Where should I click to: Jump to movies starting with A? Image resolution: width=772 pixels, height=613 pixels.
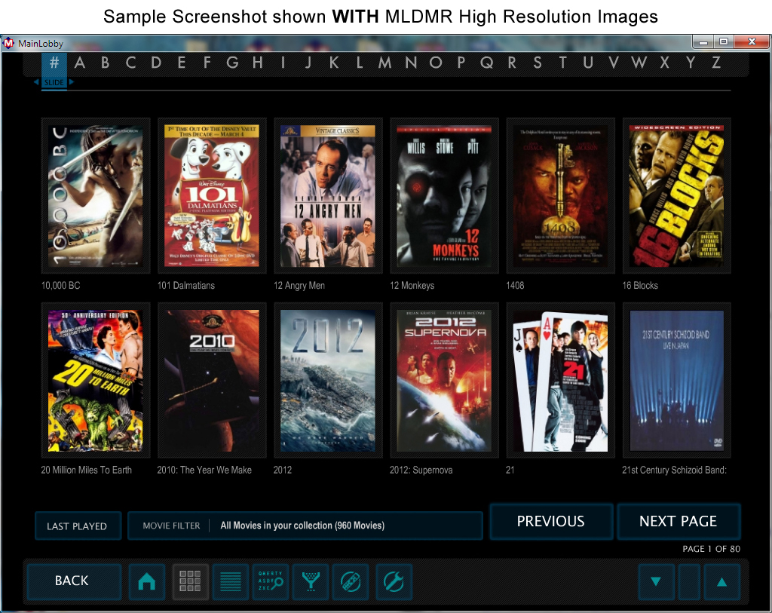click(x=80, y=63)
